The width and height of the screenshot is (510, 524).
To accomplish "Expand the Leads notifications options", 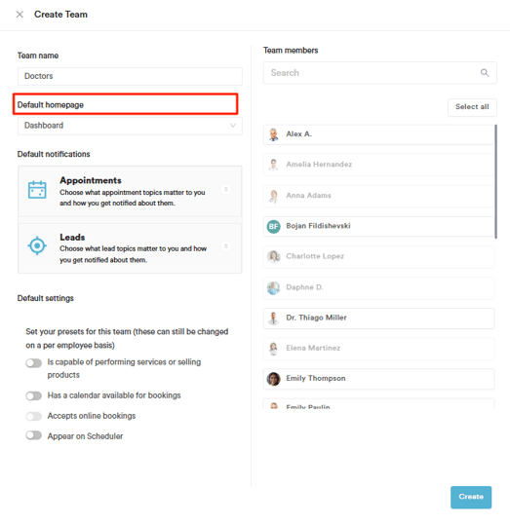I will pos(226,246).
